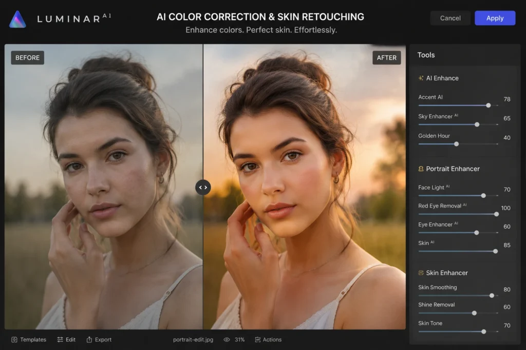Click the Portrait Enhancer person icon
Viewport: 526px width, 350px height.
click(x=421, y=169)
